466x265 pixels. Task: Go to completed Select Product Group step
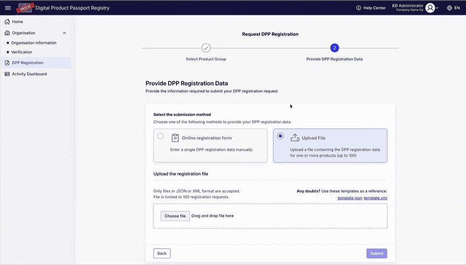(206, 48)
